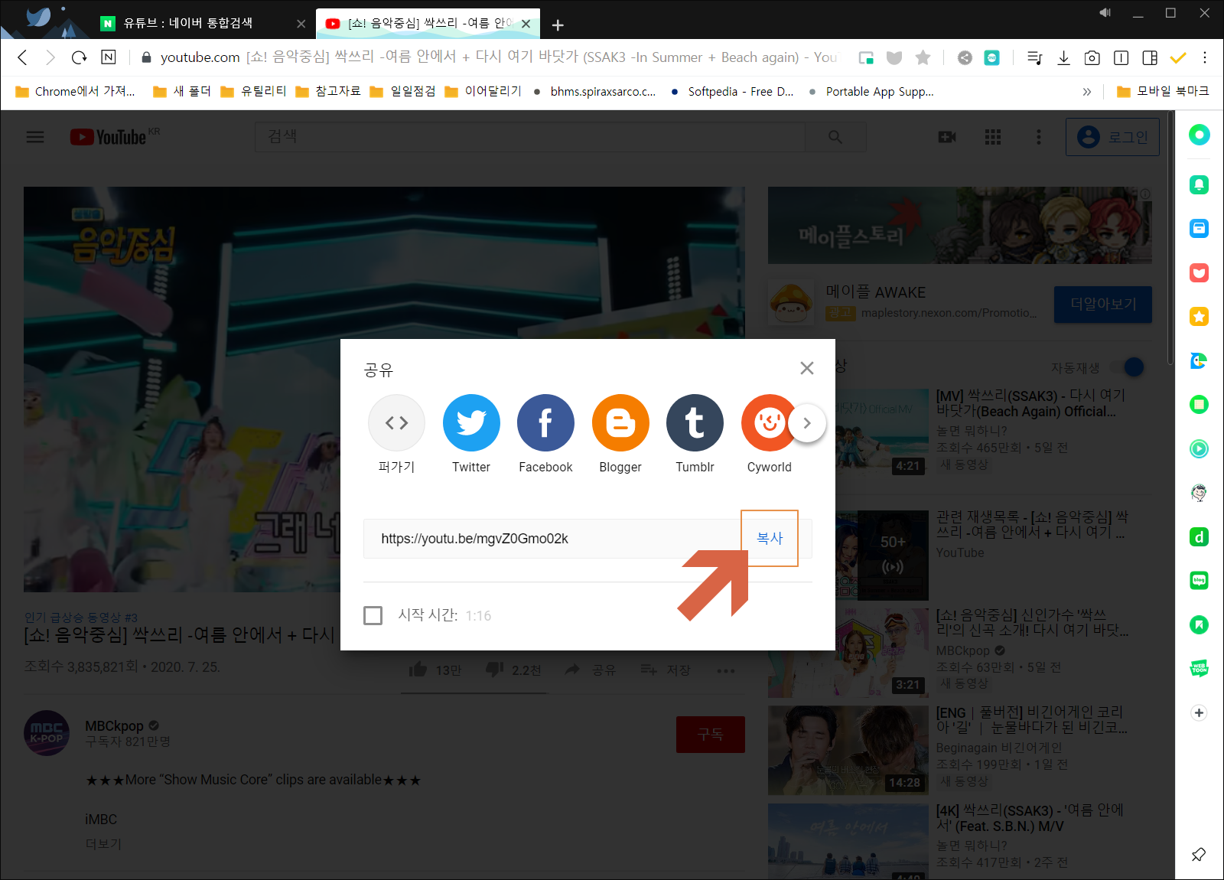The image size is (1224, 880).
Task: Open the YouTube apps grid icon
Action: 993,137
